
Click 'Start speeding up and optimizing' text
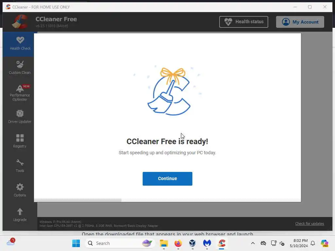[167, 153]
